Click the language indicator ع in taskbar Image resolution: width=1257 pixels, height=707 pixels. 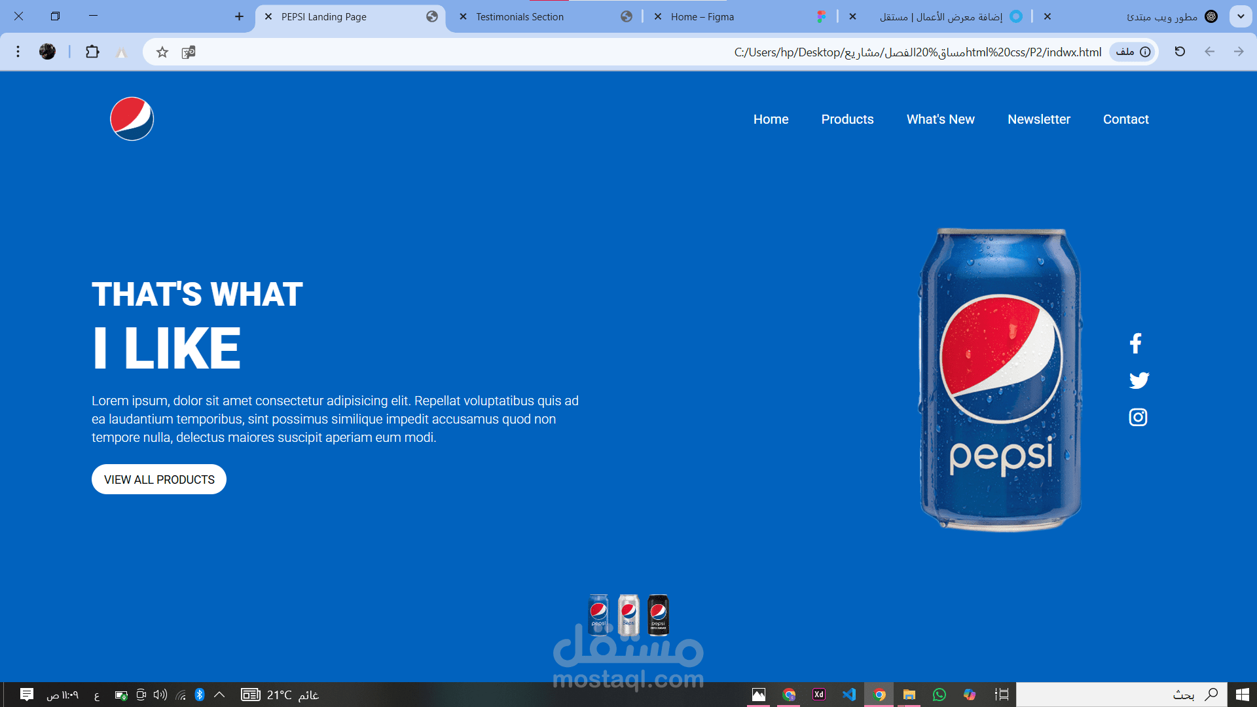[x=97, y=696]
